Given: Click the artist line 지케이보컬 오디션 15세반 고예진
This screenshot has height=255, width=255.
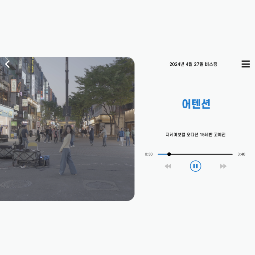Looking at the screenshot, I should pos(196,135).
